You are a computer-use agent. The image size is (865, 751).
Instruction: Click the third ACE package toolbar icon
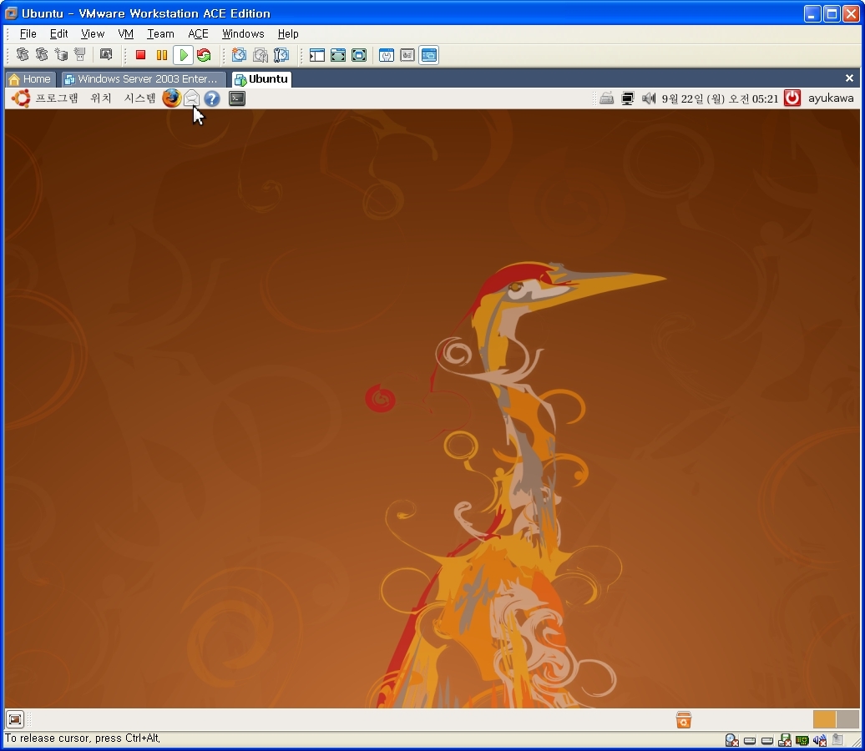(x=61, y=54)
